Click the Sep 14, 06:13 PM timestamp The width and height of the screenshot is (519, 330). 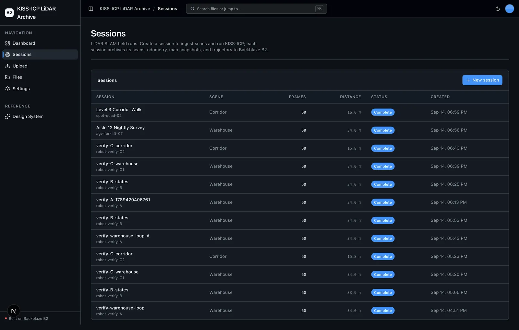click(449, 202)
